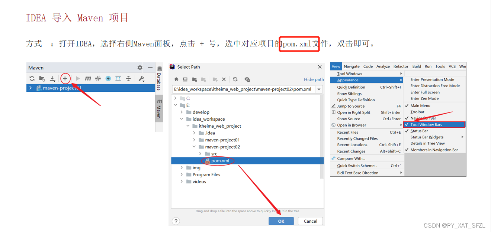Collapse the itheima_web_project folder

(x=188, y=126)
